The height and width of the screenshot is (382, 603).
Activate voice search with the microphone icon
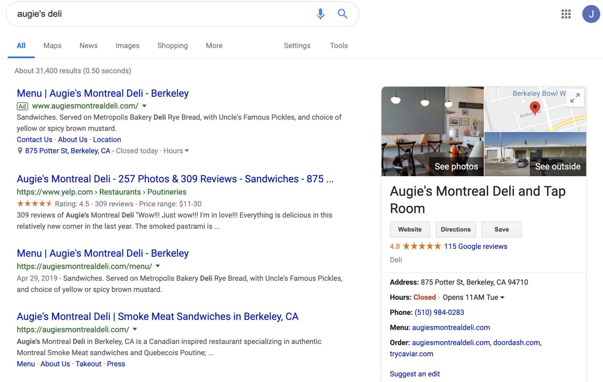pos(320,14)
